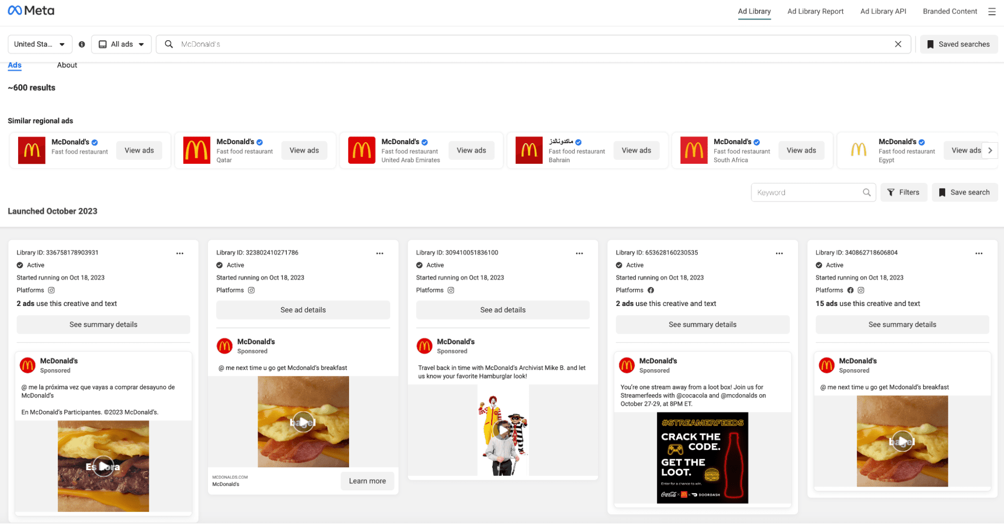Play the bagel breakfast video
1004x524 pixels.
[303, 422]
